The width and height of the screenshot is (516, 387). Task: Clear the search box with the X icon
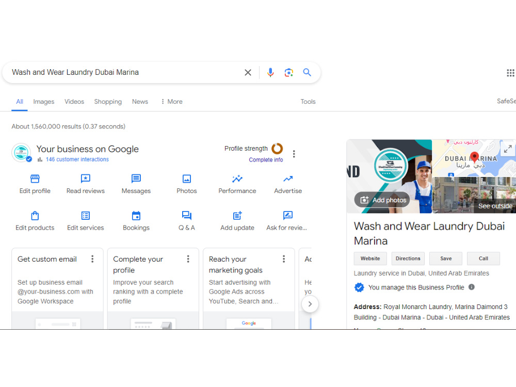248,72
